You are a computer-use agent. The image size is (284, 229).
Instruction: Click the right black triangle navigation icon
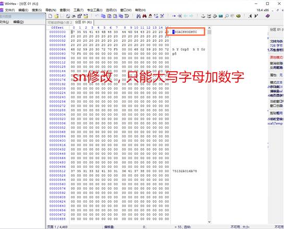[256, 16]
